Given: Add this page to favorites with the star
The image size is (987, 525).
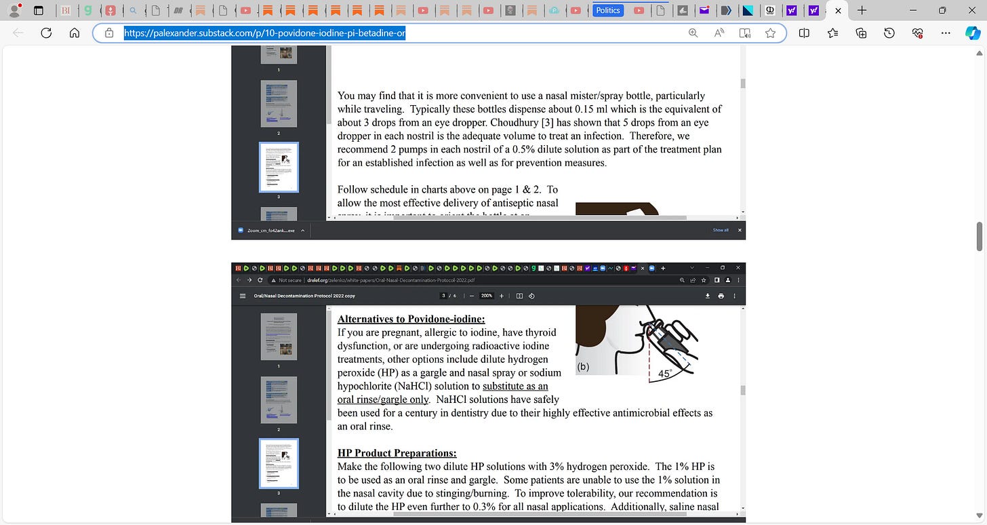Looking at the screenshot, I should (x=770, y=33).
